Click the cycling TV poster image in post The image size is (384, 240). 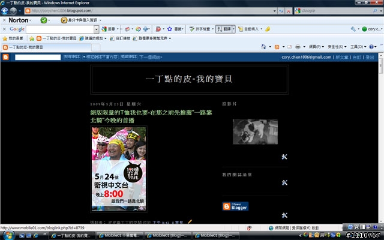coord(119,169)
